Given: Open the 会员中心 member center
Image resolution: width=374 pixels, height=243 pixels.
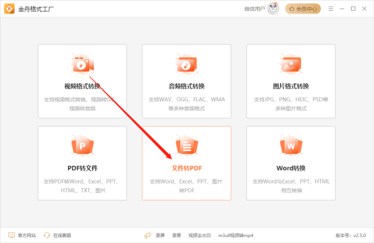Looking at the screenshot, I should (x=302, y=9).
